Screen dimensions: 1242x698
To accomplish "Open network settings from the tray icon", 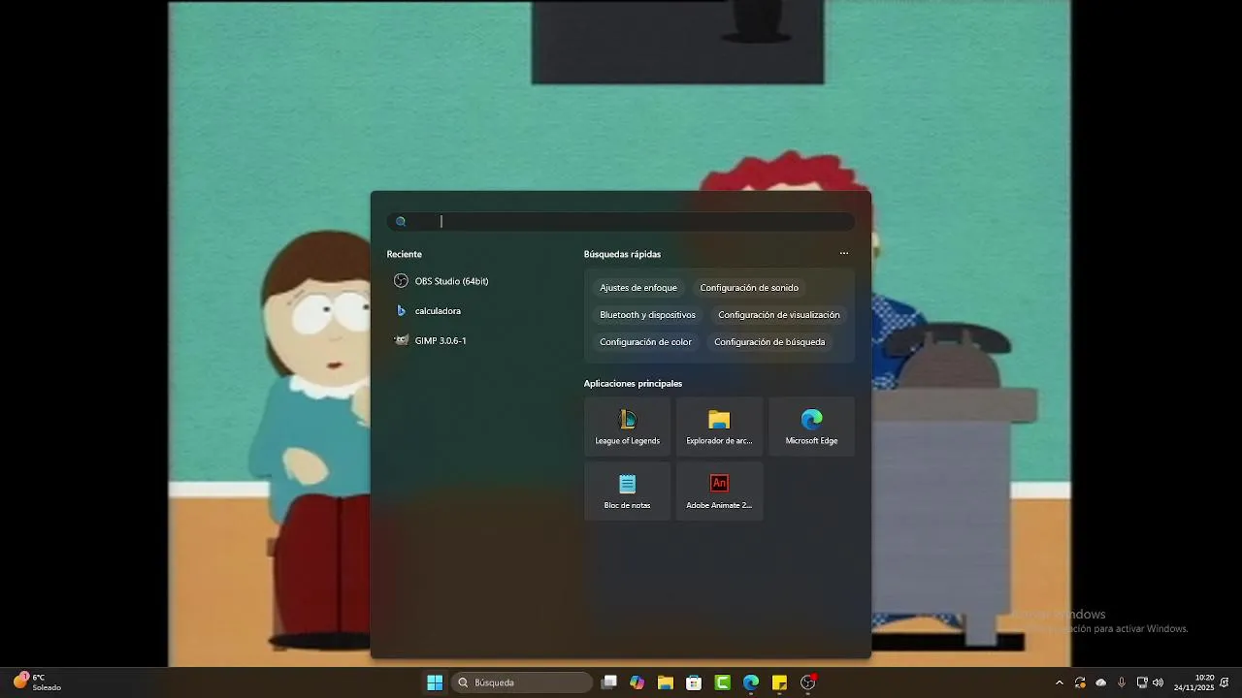I will click(x=1142, y=682).
